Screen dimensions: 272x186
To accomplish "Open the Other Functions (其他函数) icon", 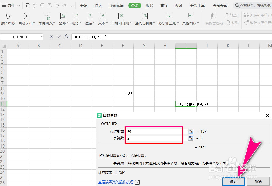I will pos(190,16).
